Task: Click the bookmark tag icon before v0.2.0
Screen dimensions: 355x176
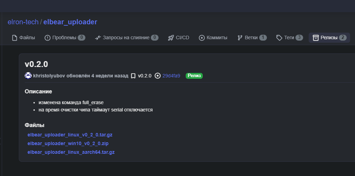Action: coord(133,76)
